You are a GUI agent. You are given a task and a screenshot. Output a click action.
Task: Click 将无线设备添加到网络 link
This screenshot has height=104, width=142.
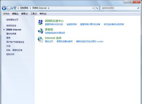pyautogui.click(x=114, y=24)
